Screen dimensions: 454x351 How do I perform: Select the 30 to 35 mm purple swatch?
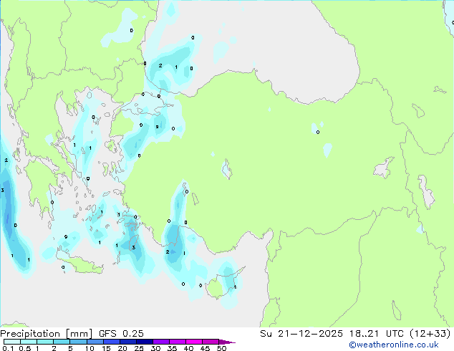161,342
